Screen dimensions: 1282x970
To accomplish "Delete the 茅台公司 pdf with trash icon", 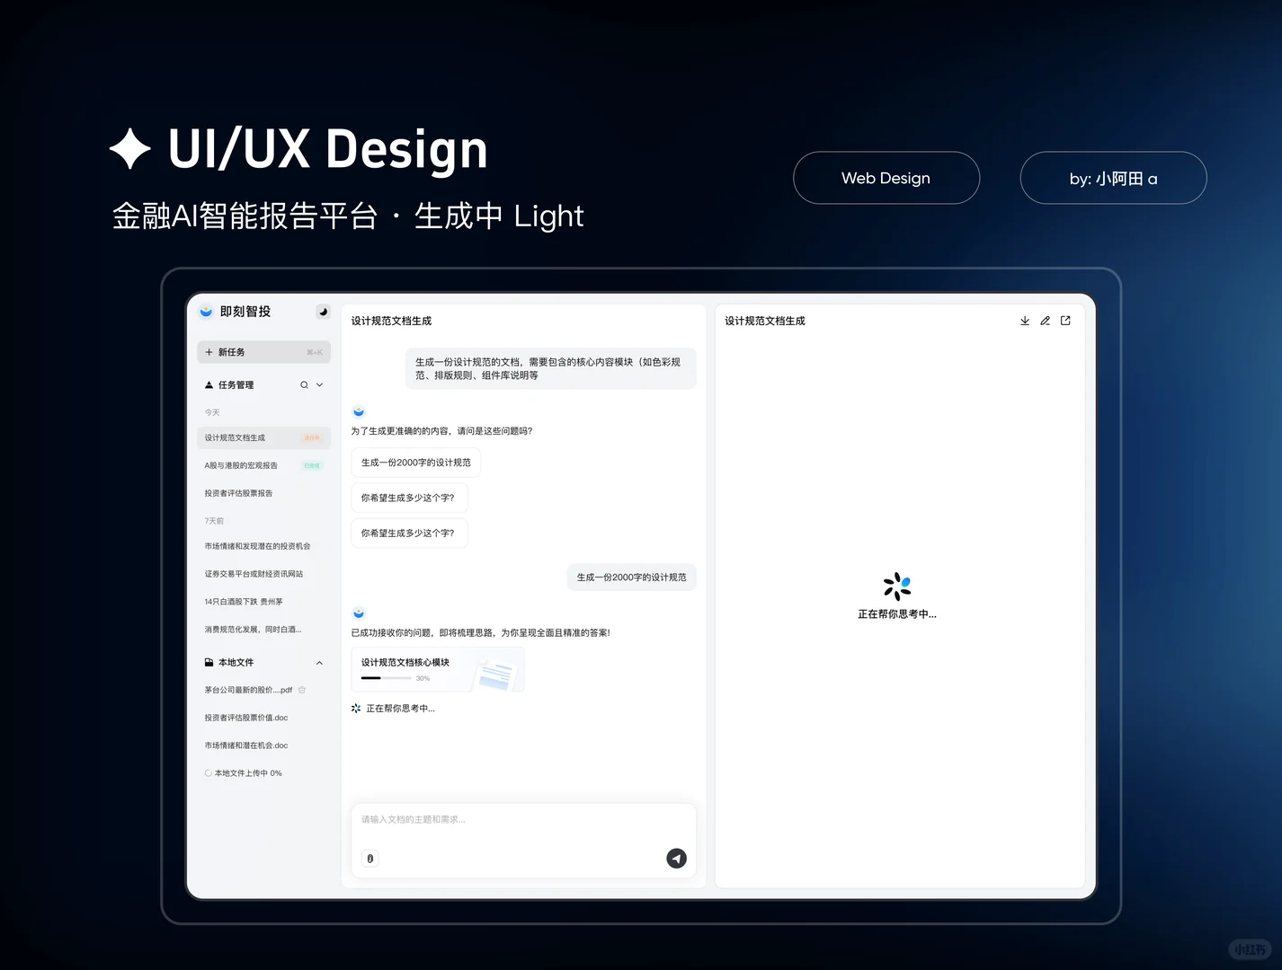I will point(302,690).
